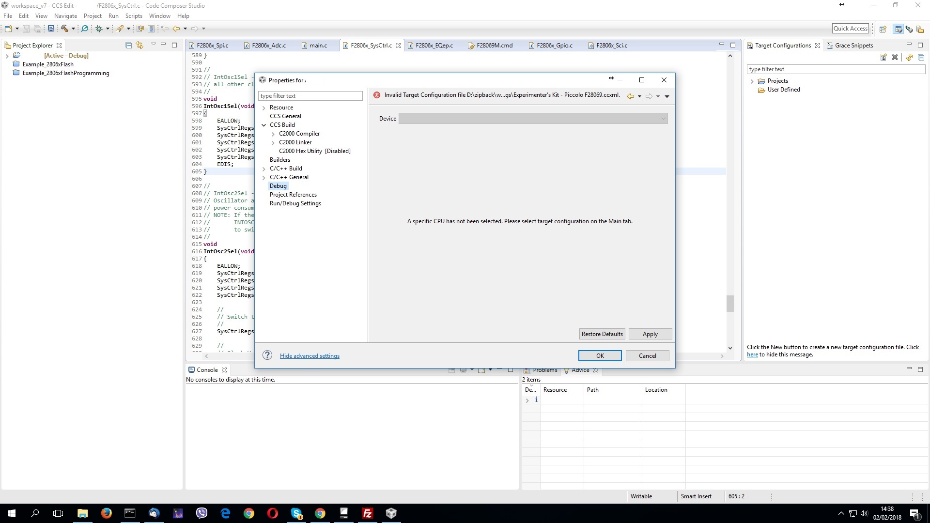Click the back arrow in Properties dialog header
This screenshot has height=523, width=930.
(x=631, y=96)
